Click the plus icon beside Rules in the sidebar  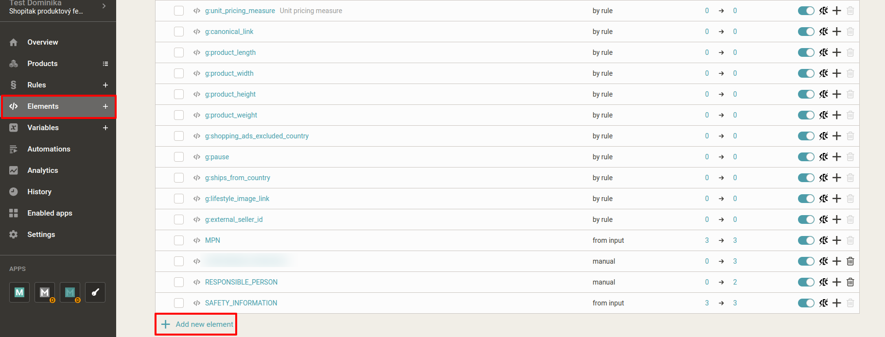[x=105, y=85]
